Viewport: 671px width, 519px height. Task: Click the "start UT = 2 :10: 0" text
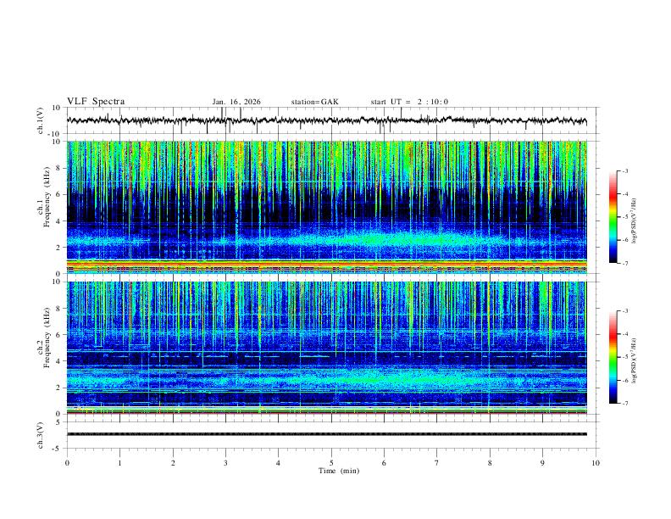409,102
